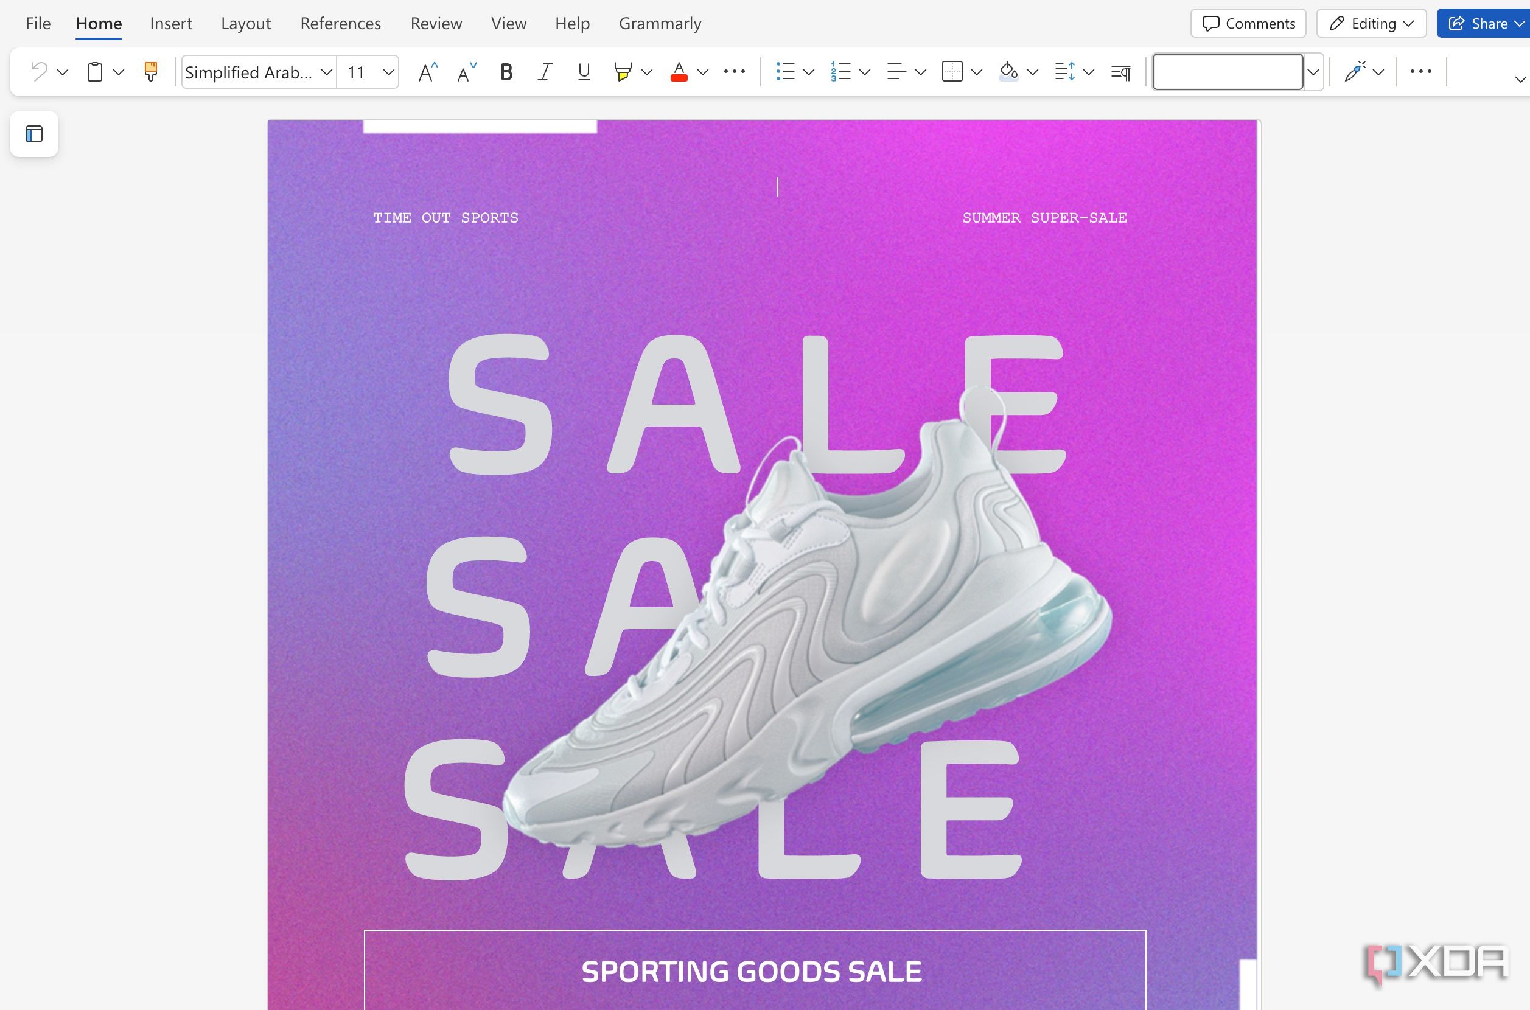
Task: Increase the font size with Grow Font
Action: tap(426, 72)
